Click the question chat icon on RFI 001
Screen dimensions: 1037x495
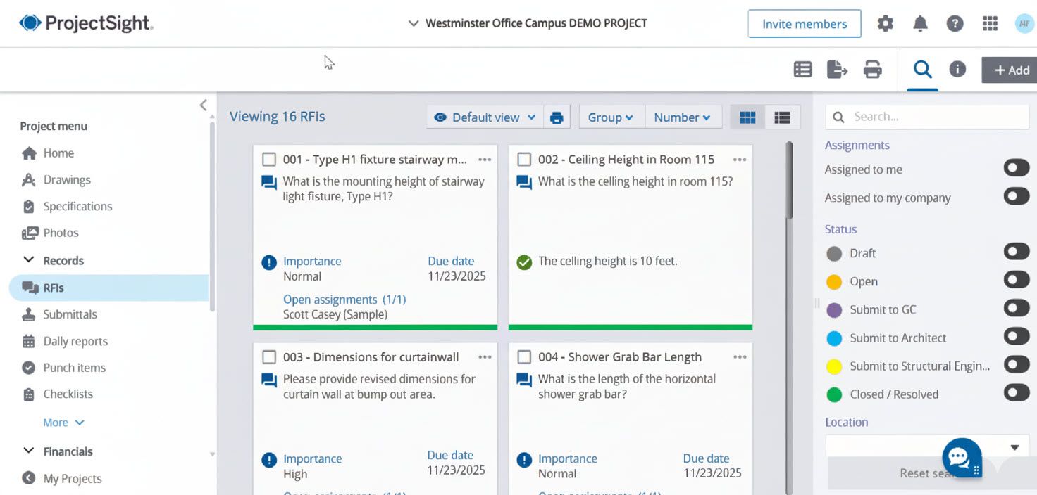268,183
